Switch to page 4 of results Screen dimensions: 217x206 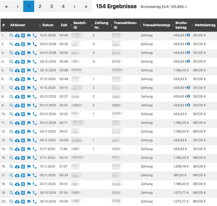(x=63, y=6)
